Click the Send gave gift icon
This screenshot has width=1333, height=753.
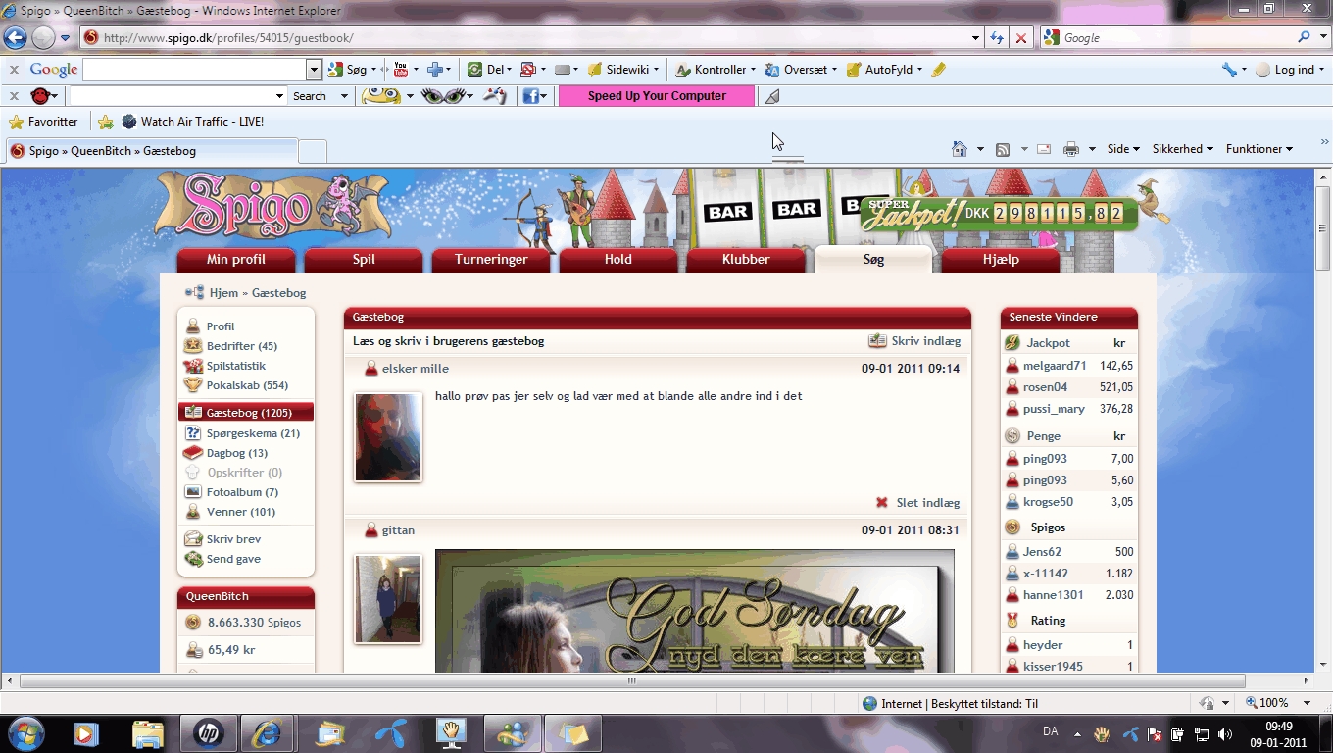pyautogui.click(x=193, y=559)
